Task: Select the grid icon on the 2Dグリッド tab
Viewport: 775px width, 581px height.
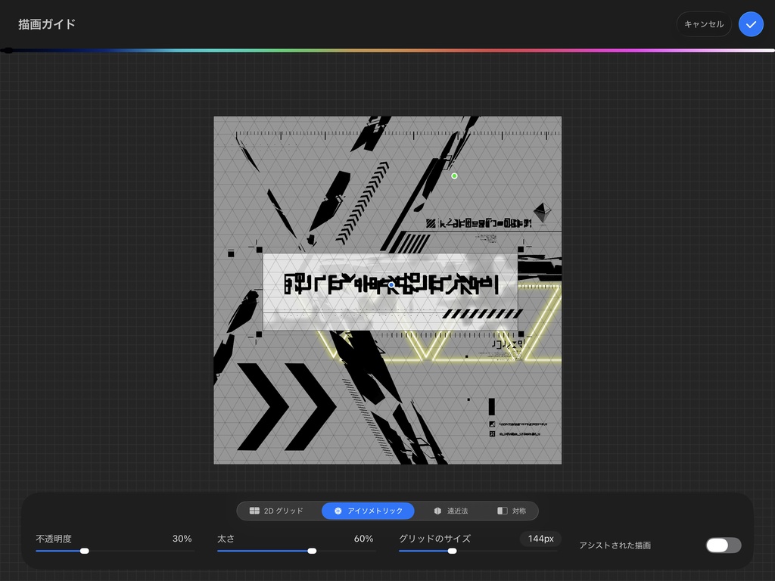Action: (255, 511)
